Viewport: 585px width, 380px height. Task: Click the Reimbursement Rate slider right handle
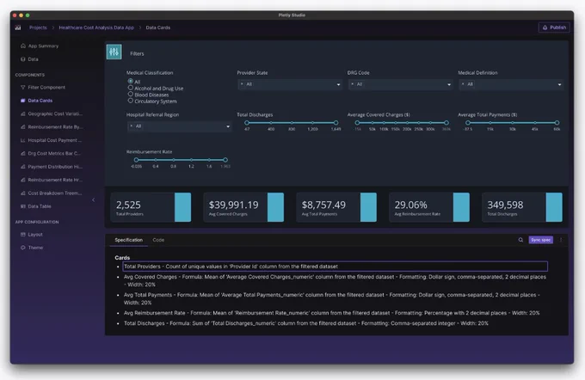click(x=225, y=160)
